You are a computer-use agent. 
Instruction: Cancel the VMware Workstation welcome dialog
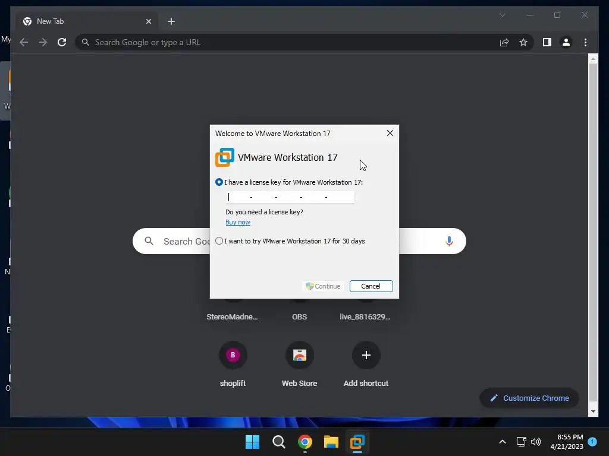tap(371, 286)
